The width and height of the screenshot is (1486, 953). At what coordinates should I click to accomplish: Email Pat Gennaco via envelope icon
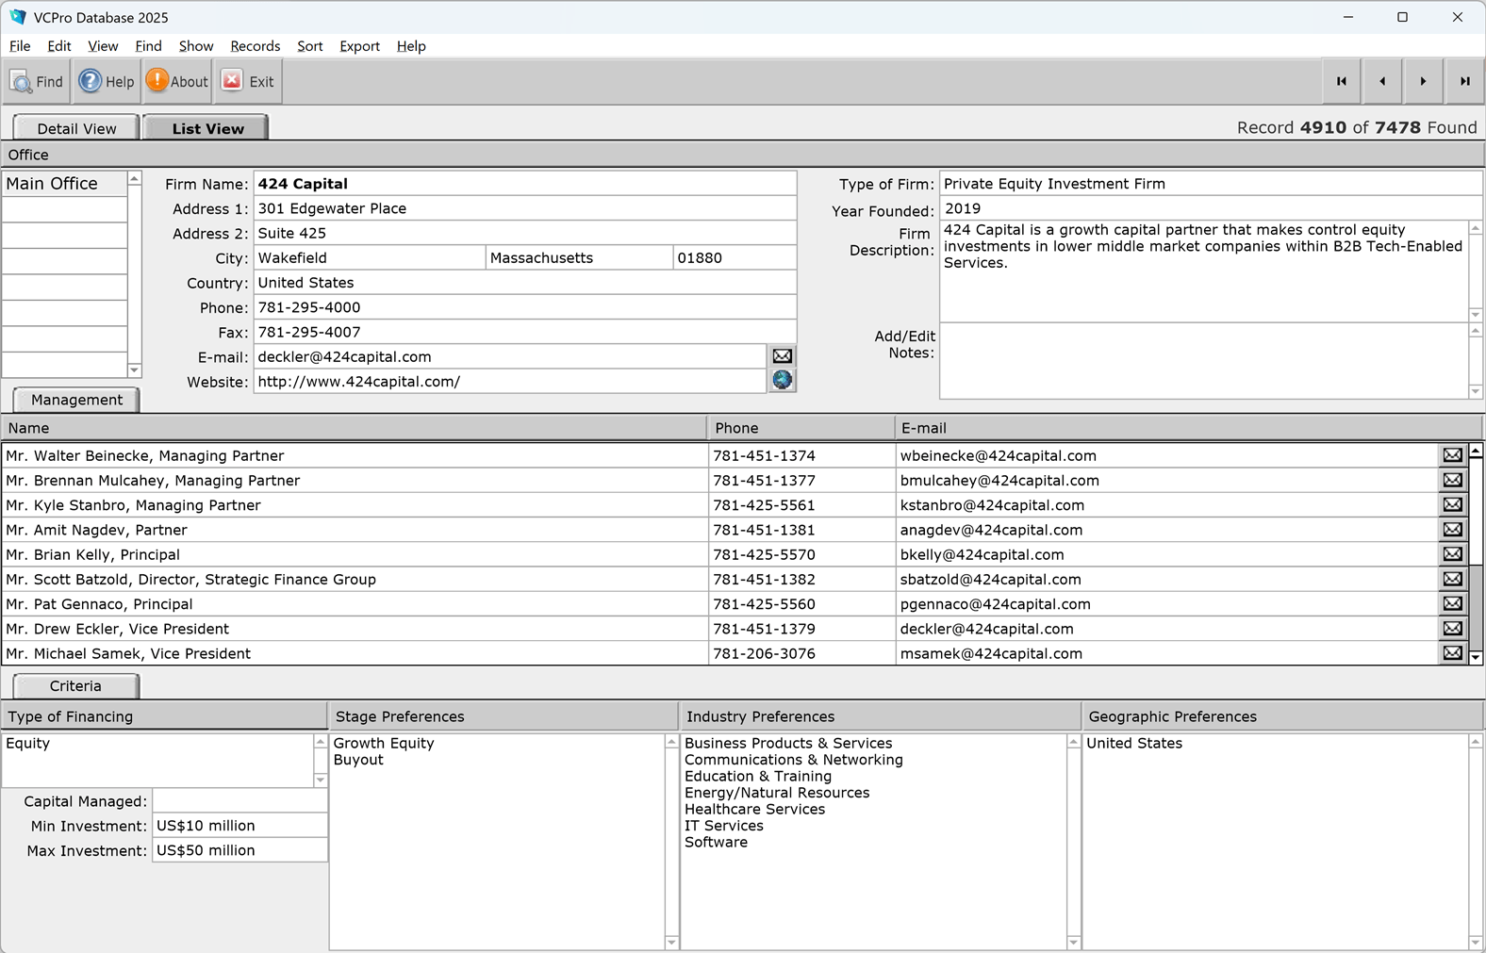tap(1453, 604)
